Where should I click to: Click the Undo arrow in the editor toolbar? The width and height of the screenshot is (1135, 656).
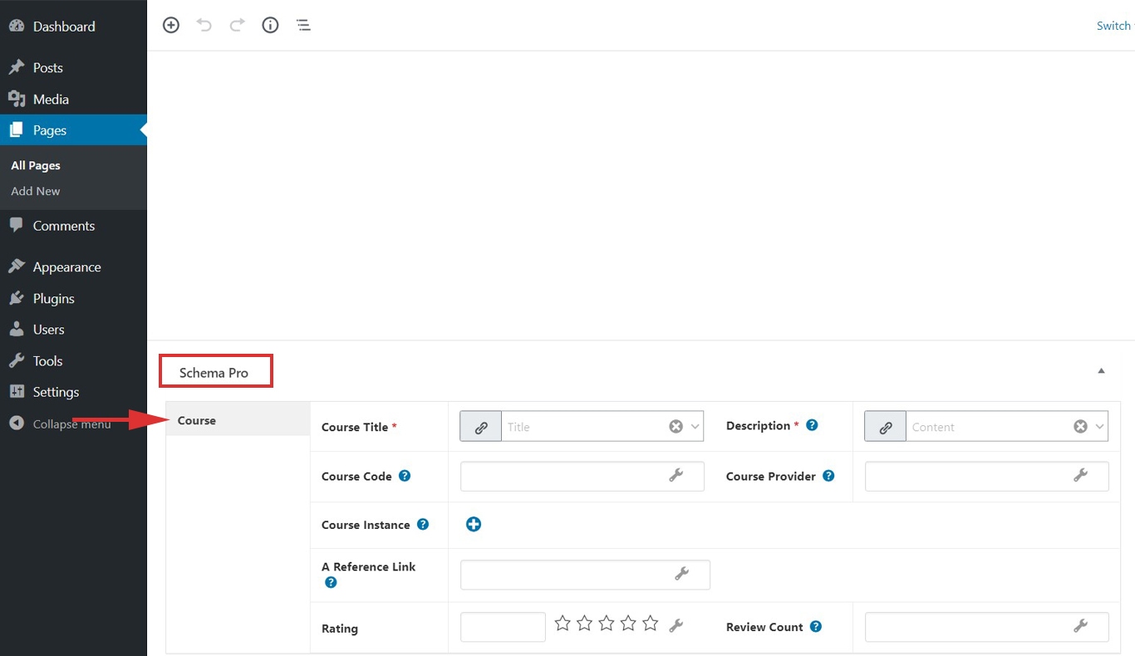[204, 25]
